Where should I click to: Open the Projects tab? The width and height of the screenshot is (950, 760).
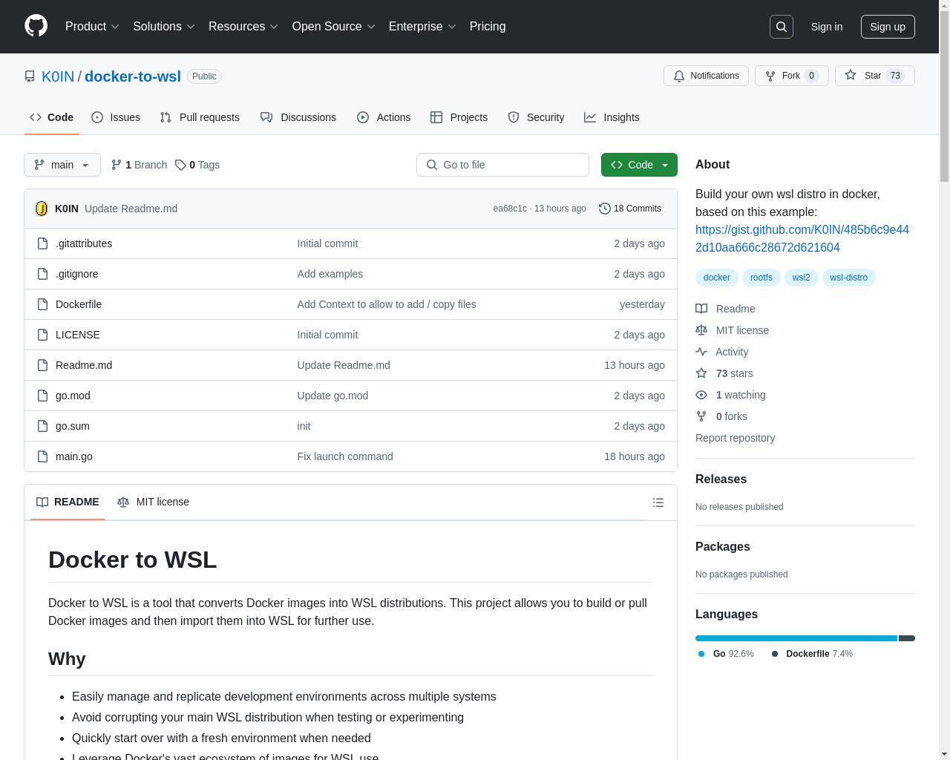(x=459, y=117)
